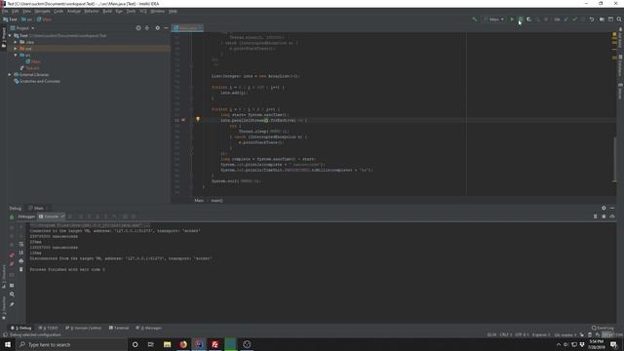Click the Debug bug icon in toolbar
The image size is (624, 351).
tap(520, 19)
